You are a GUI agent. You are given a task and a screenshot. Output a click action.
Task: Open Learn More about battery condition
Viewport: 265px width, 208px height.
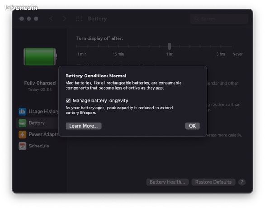pos(84,126)
